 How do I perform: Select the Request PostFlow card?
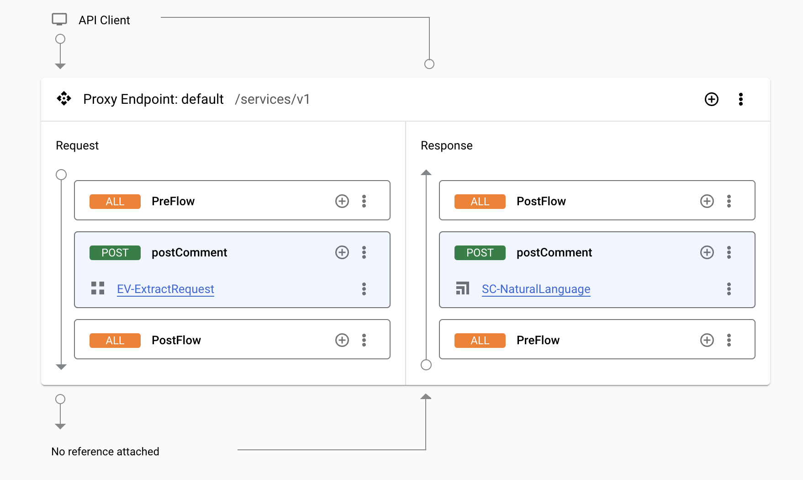(232, 339)
